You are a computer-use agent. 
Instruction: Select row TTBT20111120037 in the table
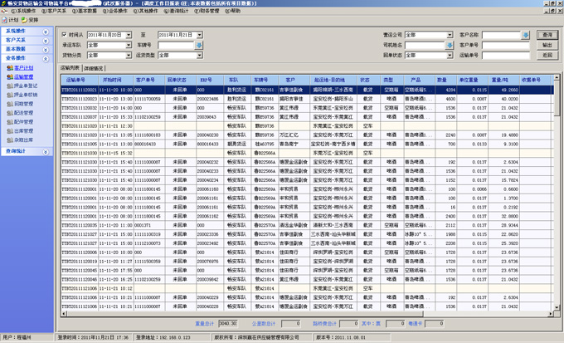click(x=307, y=117)
